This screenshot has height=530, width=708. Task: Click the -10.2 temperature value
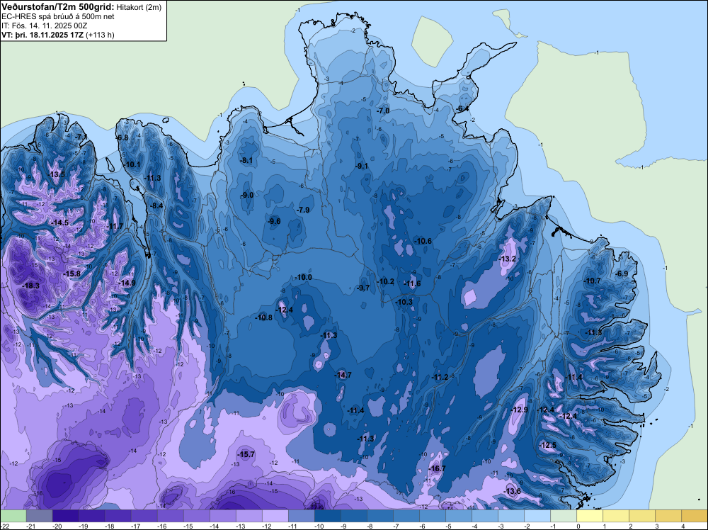click(x=385, y=281)
